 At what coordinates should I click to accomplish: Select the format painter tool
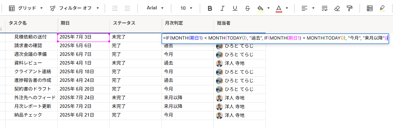[x=350, y=8]
